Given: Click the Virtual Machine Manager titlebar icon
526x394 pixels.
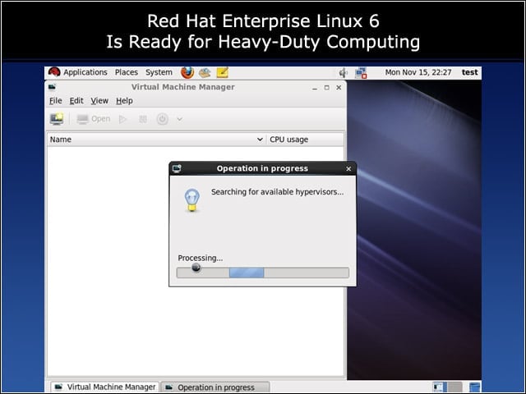Looking at the screenshot, I should click(52, 87).
